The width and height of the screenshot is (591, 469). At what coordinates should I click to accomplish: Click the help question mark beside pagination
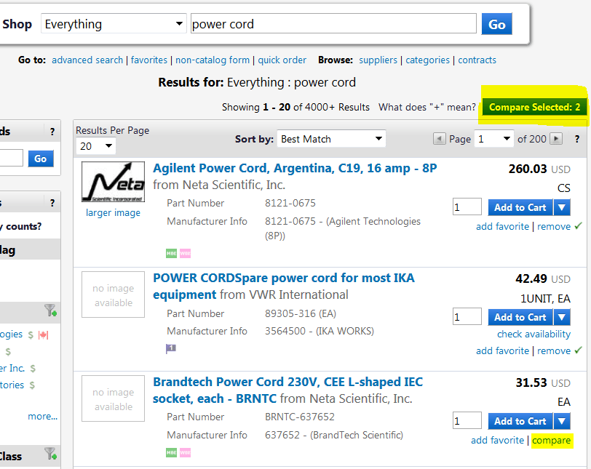coord(576,140)
